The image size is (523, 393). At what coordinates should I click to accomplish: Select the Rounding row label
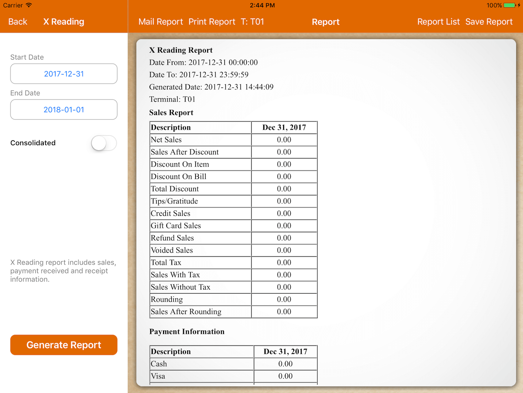click(167, 299)
